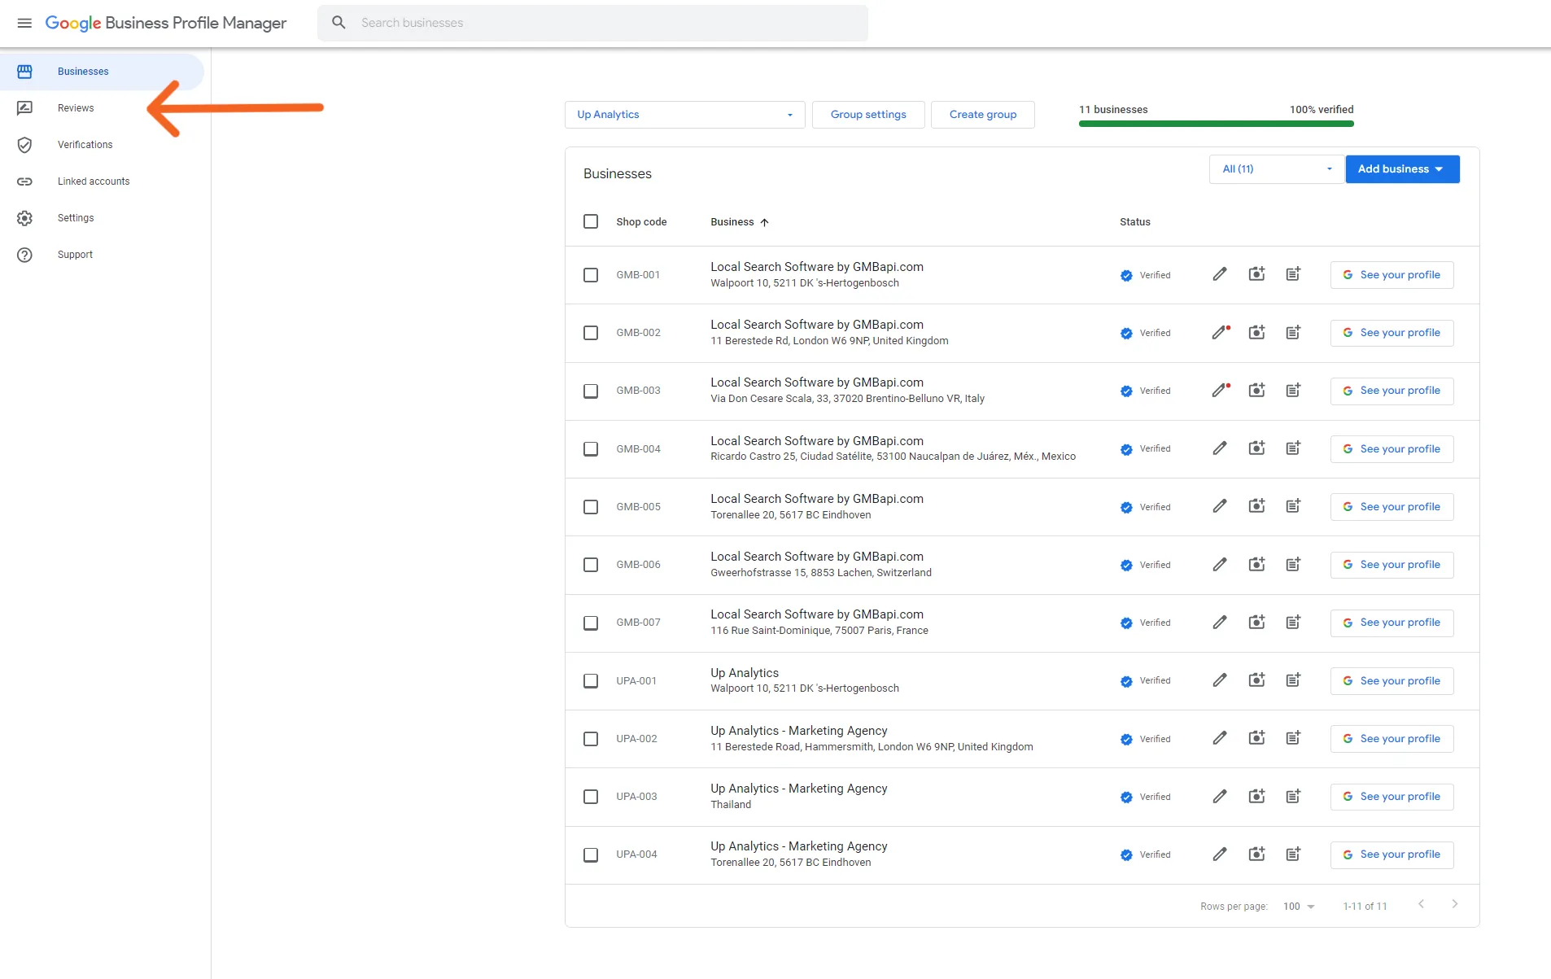The width and height of the screenshot is (1551, 979).
Task: Change rows per page from 100
Action: click(x=1299, y=907)
